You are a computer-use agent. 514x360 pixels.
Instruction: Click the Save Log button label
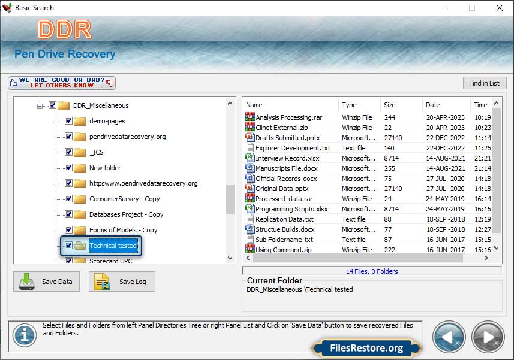click(133, 282)
